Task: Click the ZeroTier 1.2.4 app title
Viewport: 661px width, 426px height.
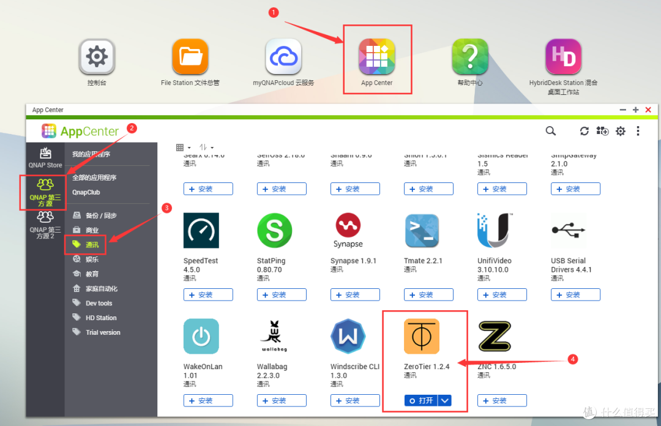Action: tap(427, 367)
